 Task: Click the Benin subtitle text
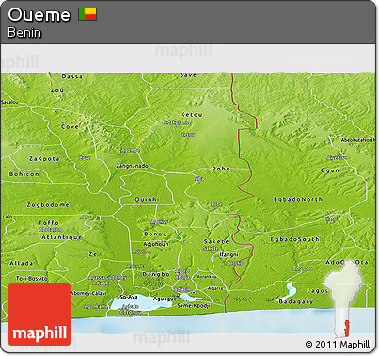pyautogui.click(x=24, y=32)
